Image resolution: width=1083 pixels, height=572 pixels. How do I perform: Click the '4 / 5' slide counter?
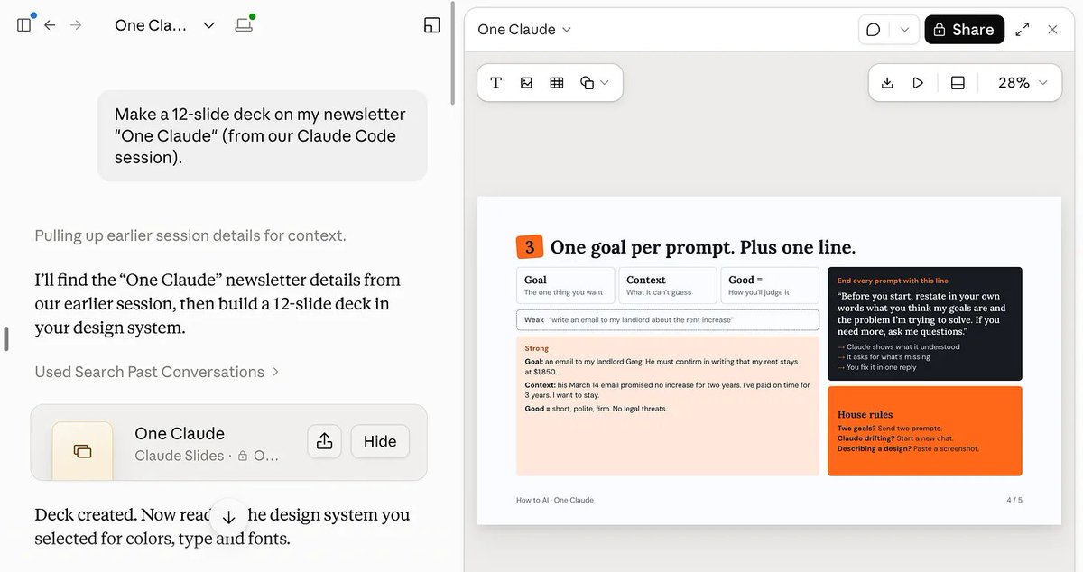(1014, 500)
